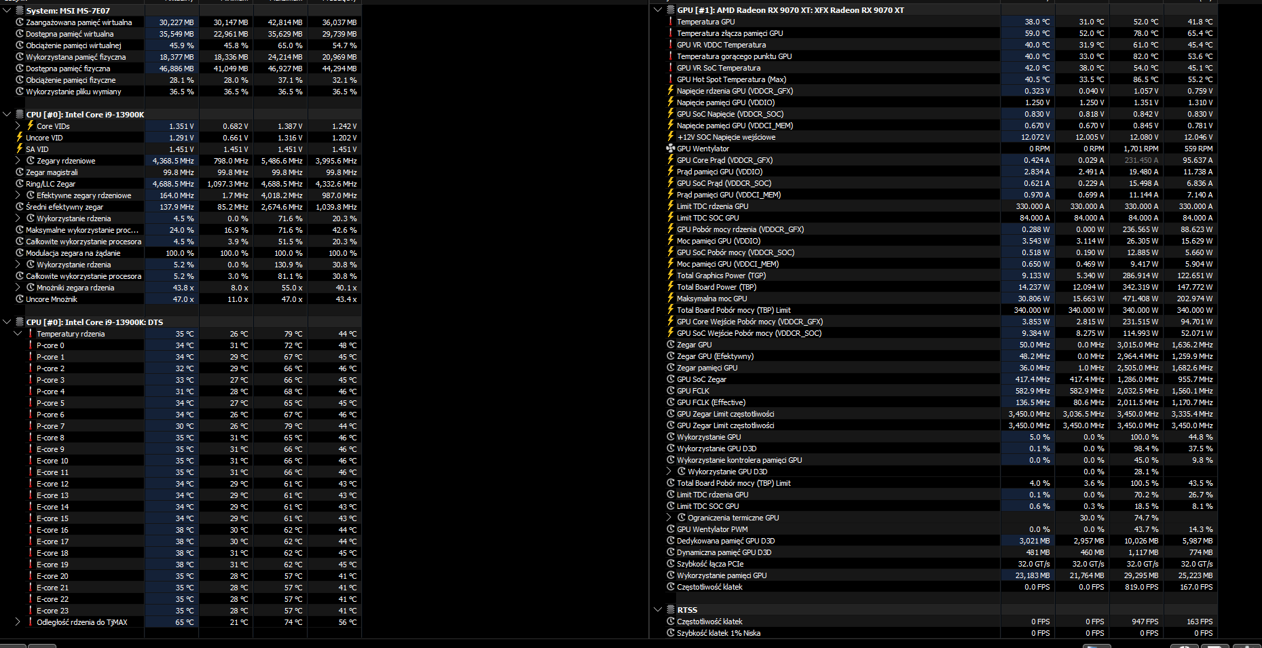Select the E-core 16 temperature row
The width and height of the screenshot is (1262, 648).
(181, 530)
